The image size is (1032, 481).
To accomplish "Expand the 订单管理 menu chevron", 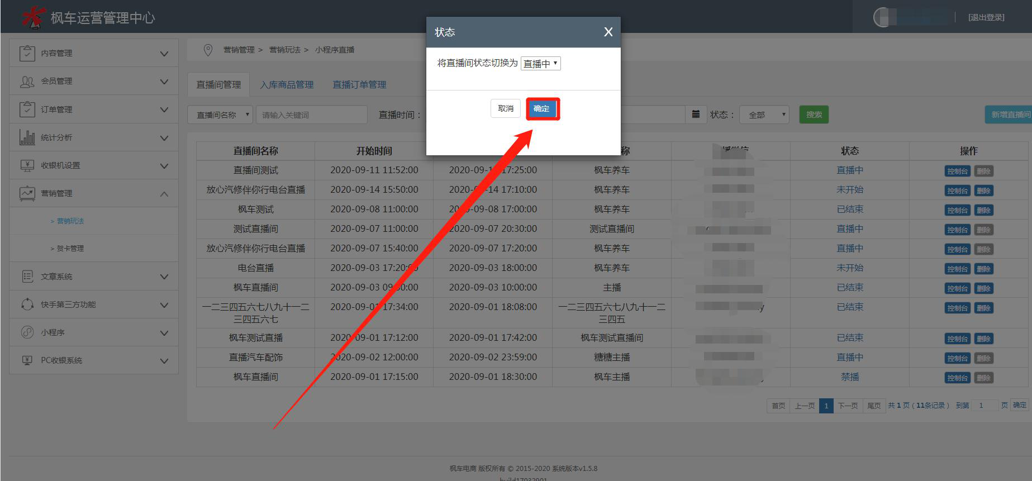I will pyautogui.click(x=164, y=109).
